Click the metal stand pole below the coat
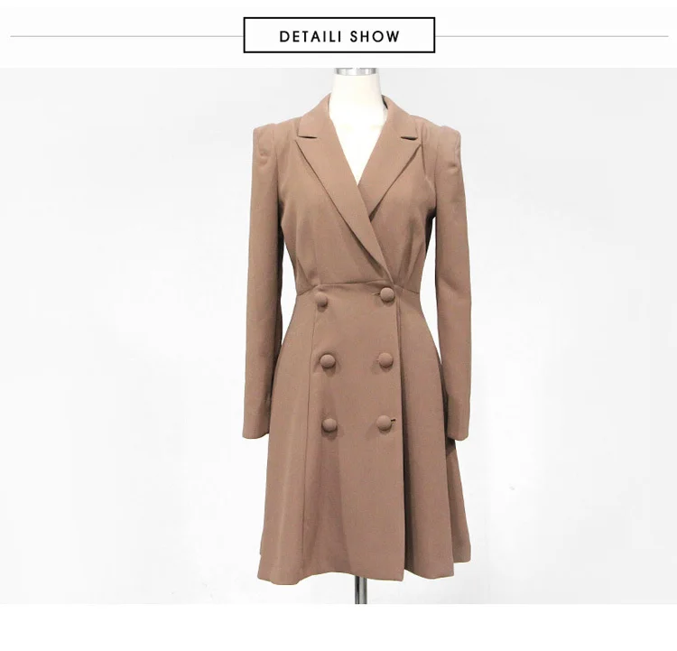677x651 pixels. tap(360, 590)
